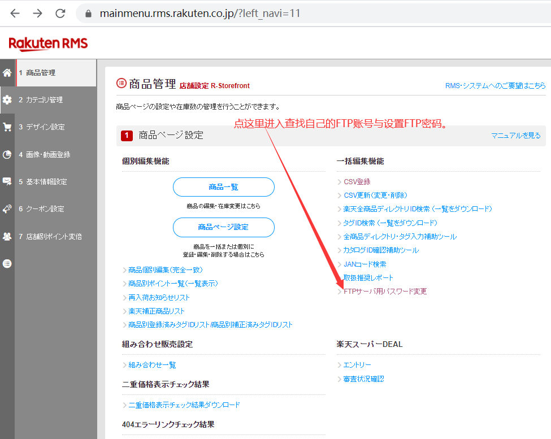Open 商品個別編集(完全一致) link

click(x=165, y=270)
